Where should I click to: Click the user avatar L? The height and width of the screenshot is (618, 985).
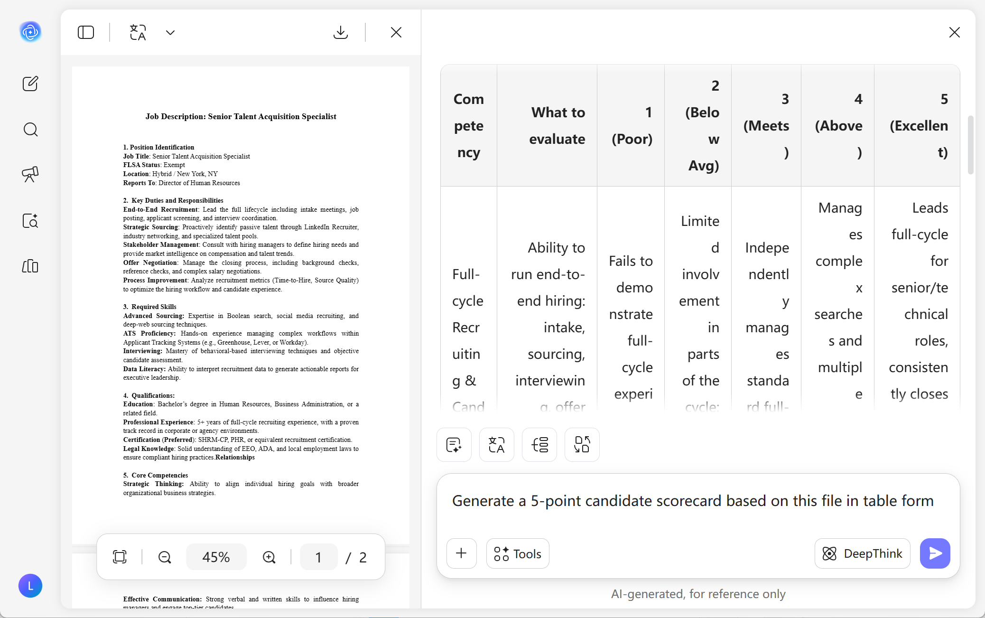click(30, 586)
